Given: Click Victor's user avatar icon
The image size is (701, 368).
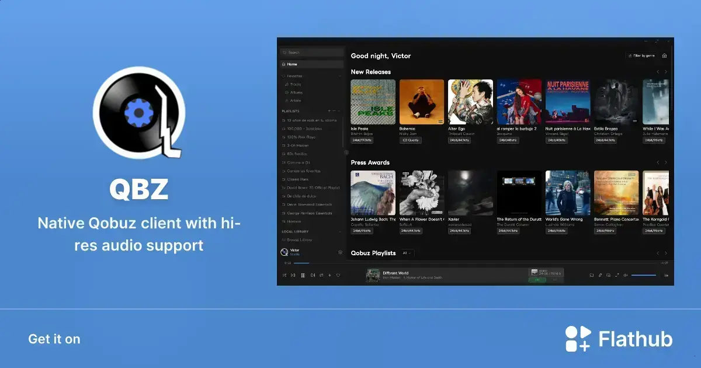Looking at the screenshot, I should tap(284, 252).
